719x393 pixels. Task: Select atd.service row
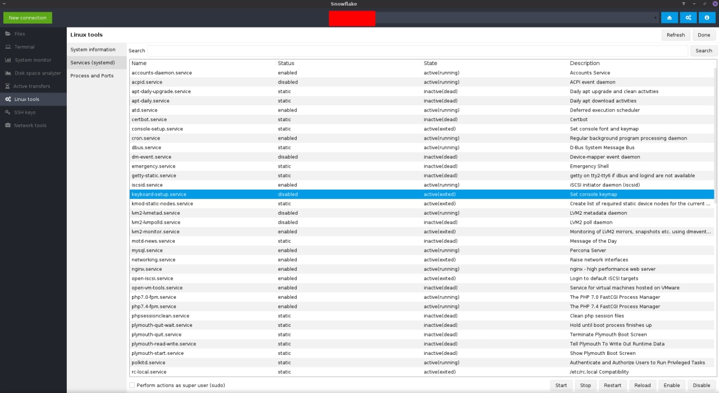pos(422,110)
